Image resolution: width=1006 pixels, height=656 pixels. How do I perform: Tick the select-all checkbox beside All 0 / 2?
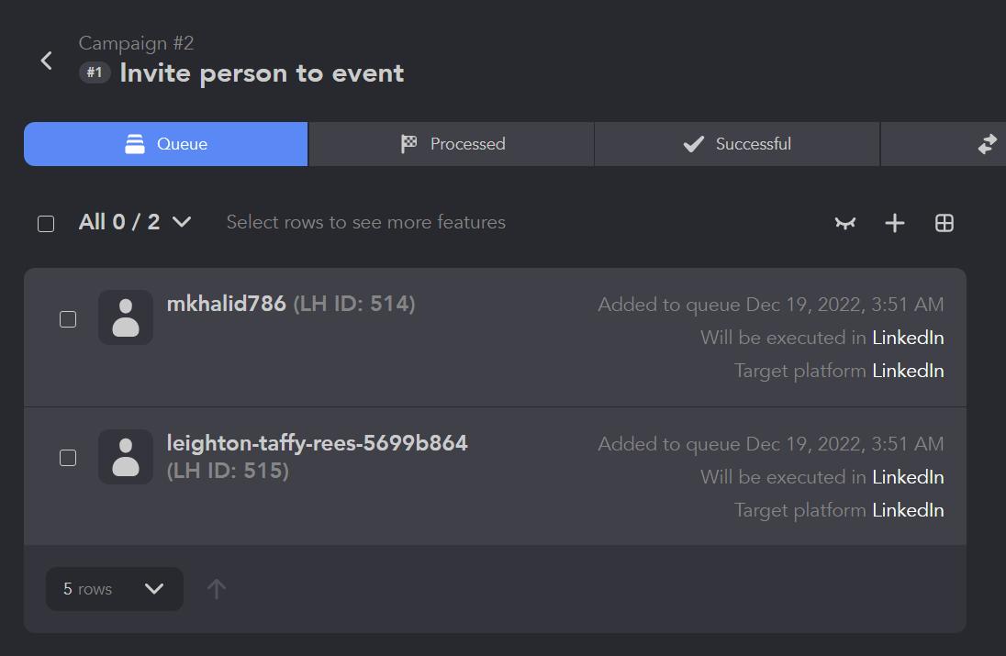tap(46, 224)
